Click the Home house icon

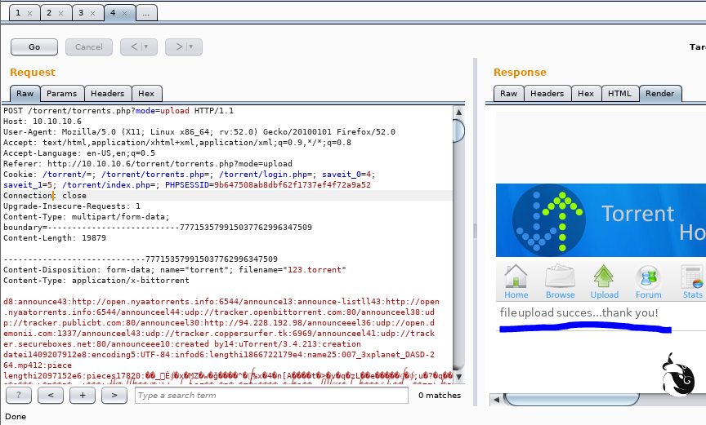516,277
